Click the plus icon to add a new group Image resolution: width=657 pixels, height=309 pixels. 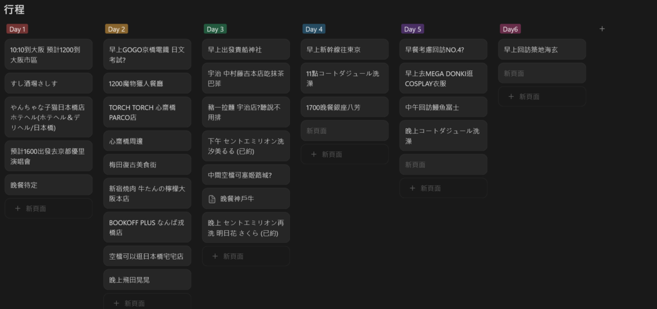[602, 29]
